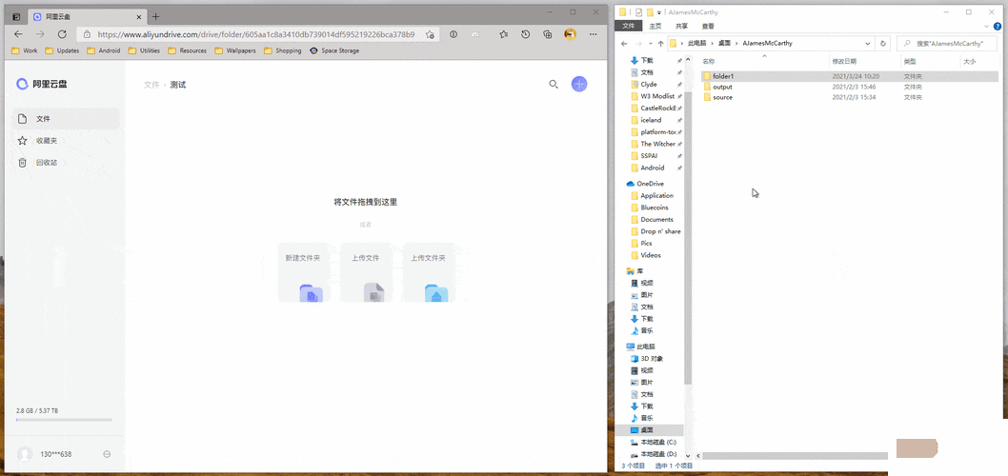The width and height of the screenshot is (1008, 476).
Task: Click the File Explorer back arrow
Action: pyautogui.click(x=623, y=44)
